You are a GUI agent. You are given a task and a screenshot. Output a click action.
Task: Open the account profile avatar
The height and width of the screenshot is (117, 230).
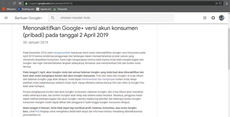coord(222,18)
